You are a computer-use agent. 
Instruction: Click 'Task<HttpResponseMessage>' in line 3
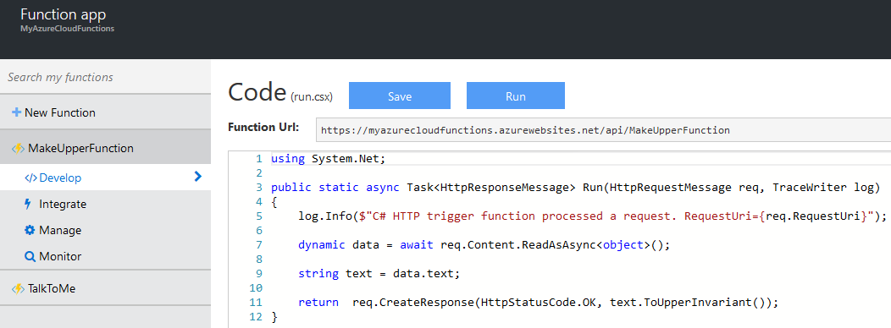pyautogui.click(x=491, y=188)
